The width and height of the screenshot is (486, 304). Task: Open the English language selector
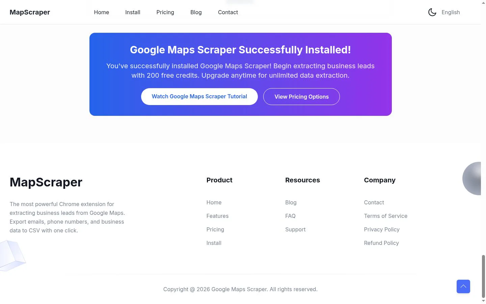pyautogui.click(x=451, y=12)
